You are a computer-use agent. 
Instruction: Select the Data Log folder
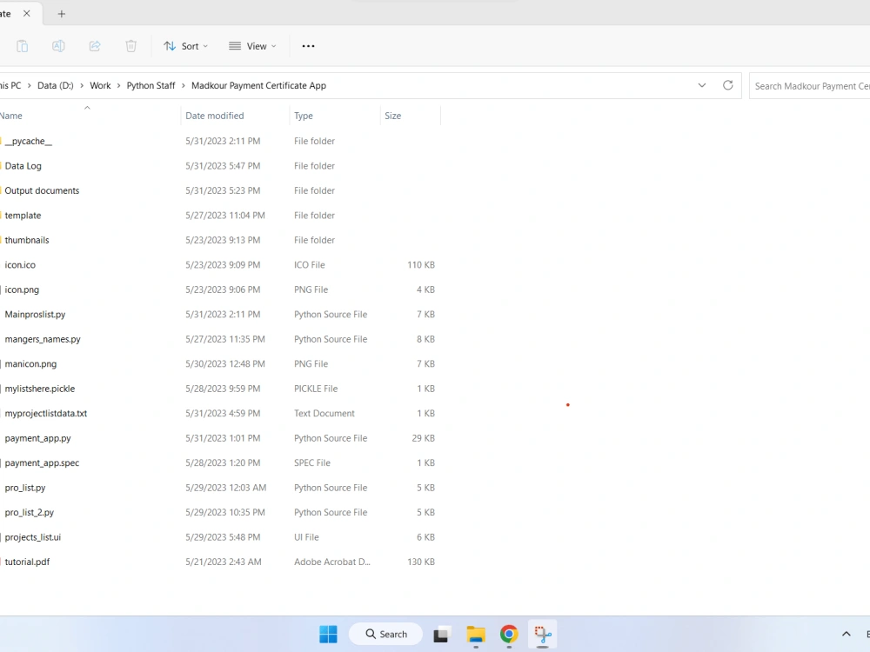tap(23, 166)
